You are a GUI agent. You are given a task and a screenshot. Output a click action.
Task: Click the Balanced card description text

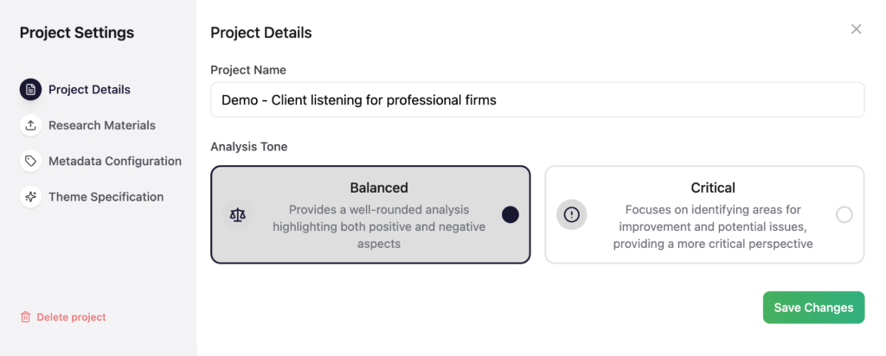(379, 226)
